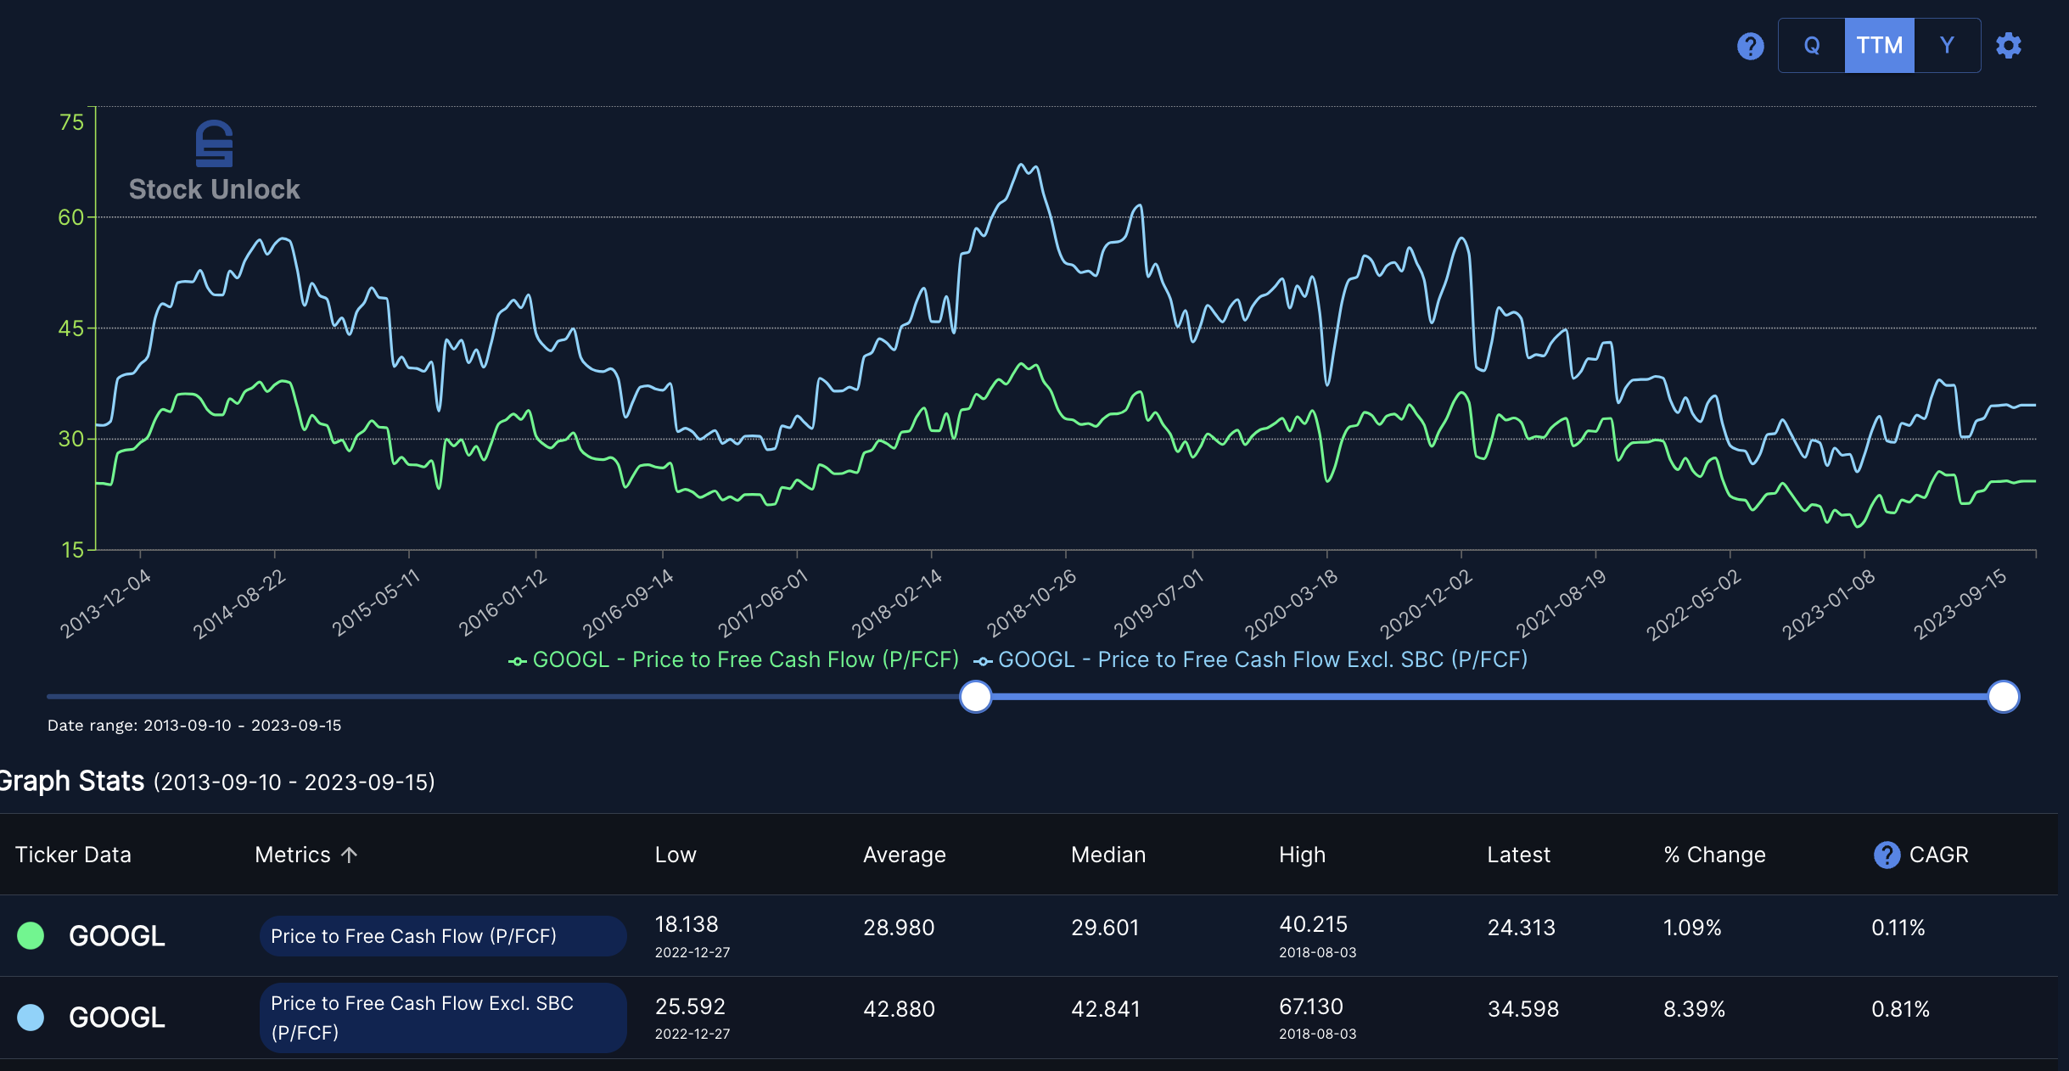Click the Low value 18.138
This screenshot has width=2069, height=1071.
click(687, 924)
